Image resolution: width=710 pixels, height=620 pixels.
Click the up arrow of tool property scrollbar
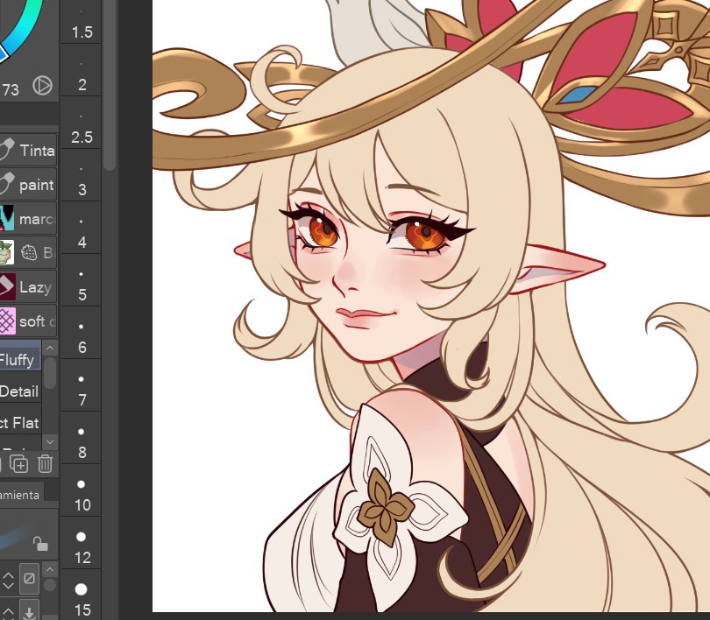[50, 569]
